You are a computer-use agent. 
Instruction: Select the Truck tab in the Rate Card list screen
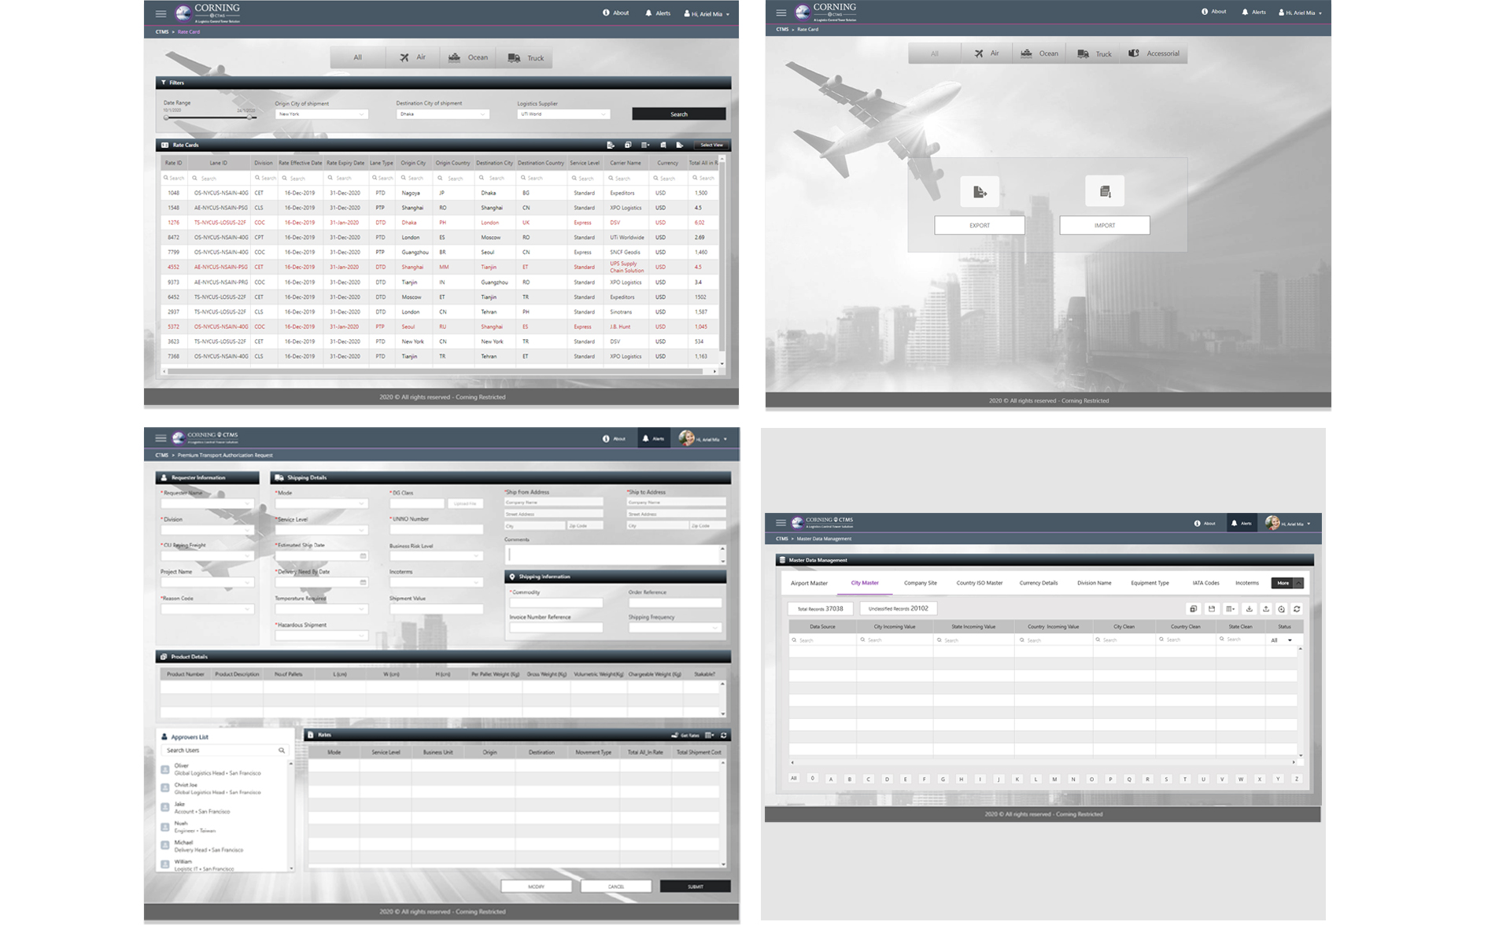[526, 57]
